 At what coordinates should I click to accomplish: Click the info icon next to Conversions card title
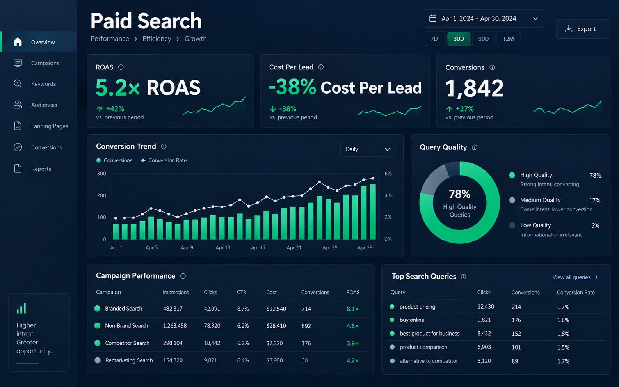click(492, 67)
